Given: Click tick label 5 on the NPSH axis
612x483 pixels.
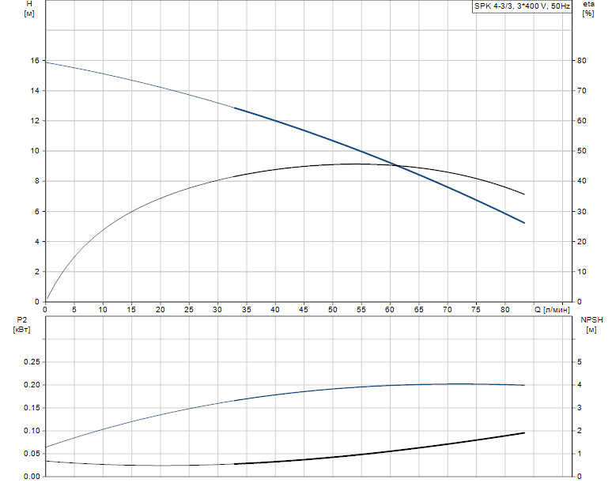Looking at the screenshot, I should pos(579,362).
